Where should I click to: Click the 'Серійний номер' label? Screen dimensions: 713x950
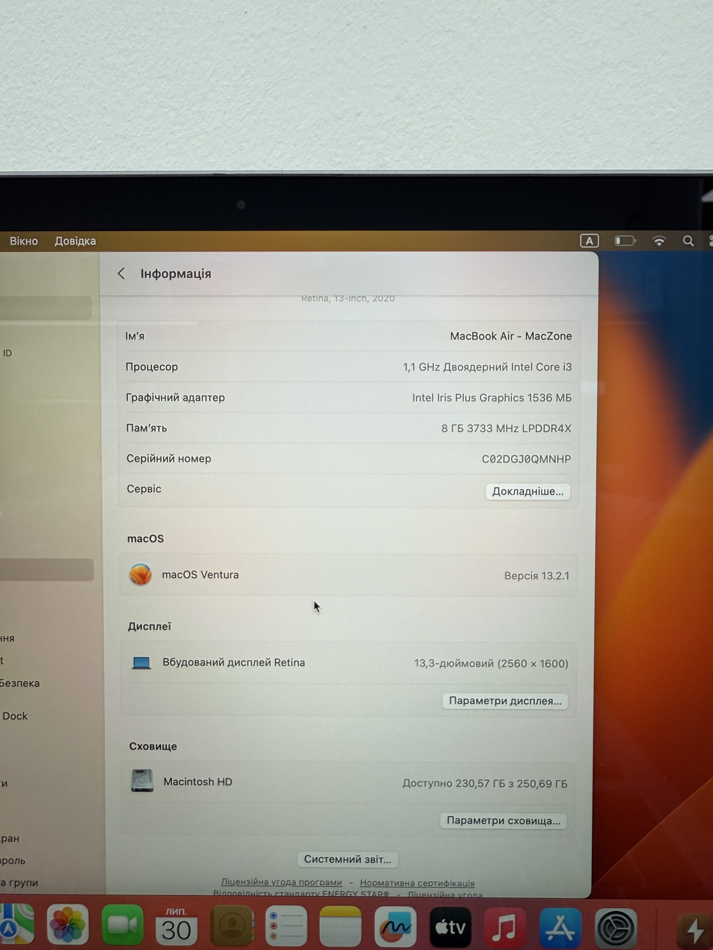pyautogui.click(x=169, y=459)
